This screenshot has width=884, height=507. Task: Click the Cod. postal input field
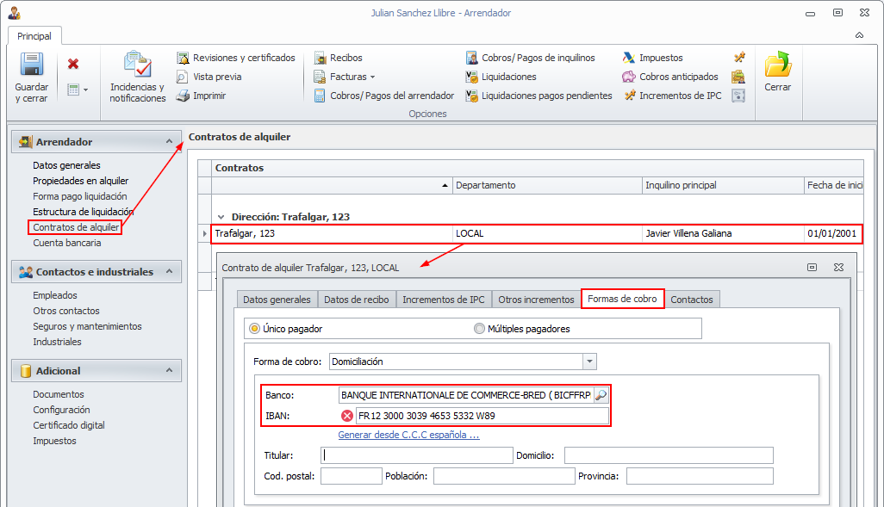pos(352,476)
